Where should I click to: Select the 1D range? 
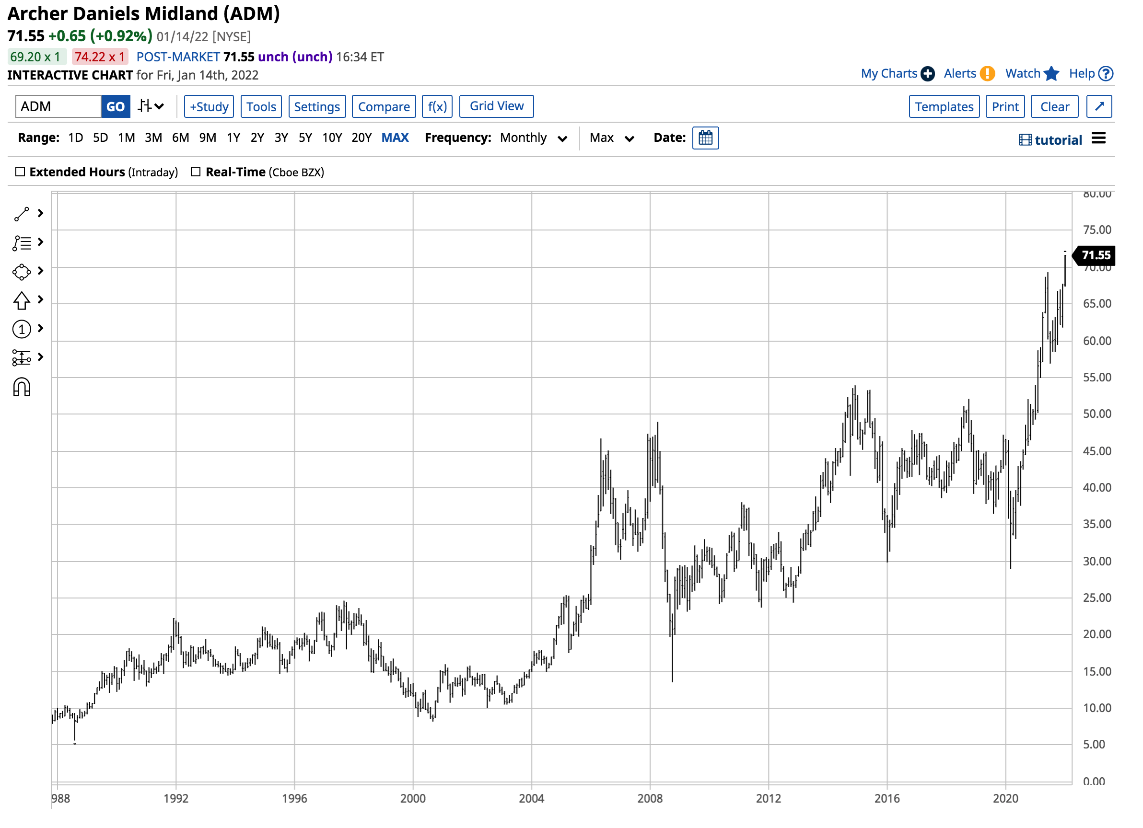coord(76,138)
